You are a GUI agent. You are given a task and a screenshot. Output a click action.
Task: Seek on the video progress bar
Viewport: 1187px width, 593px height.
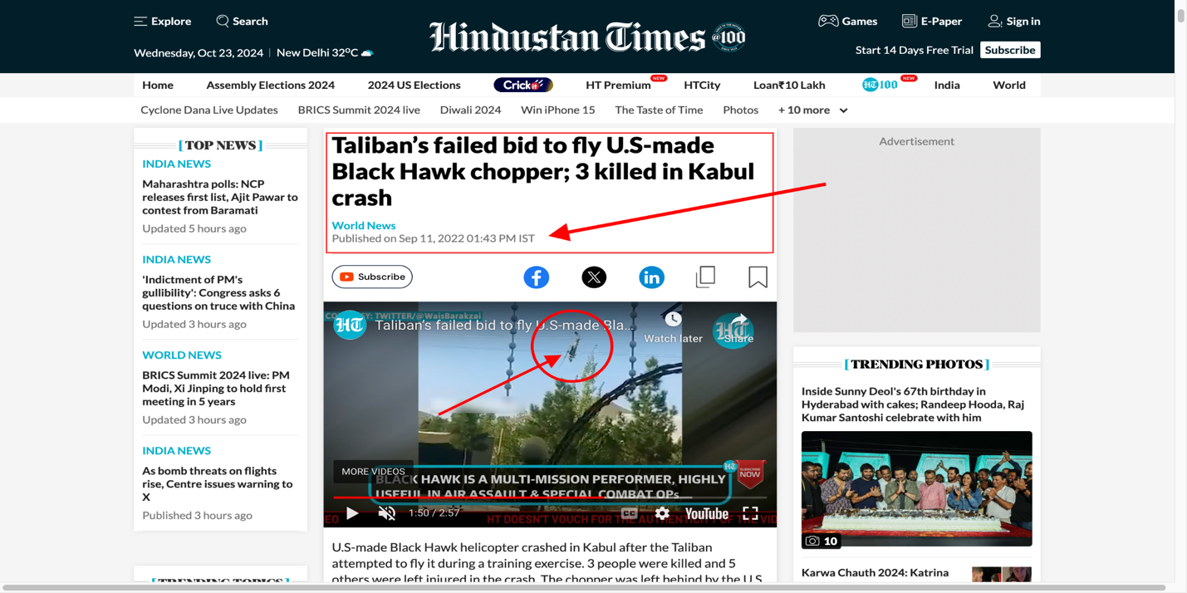tap(550, 497)
